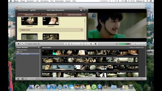Swap events and projects areas button
The height and width of the screenshot is (91, 162).
(x=23, y=44)
